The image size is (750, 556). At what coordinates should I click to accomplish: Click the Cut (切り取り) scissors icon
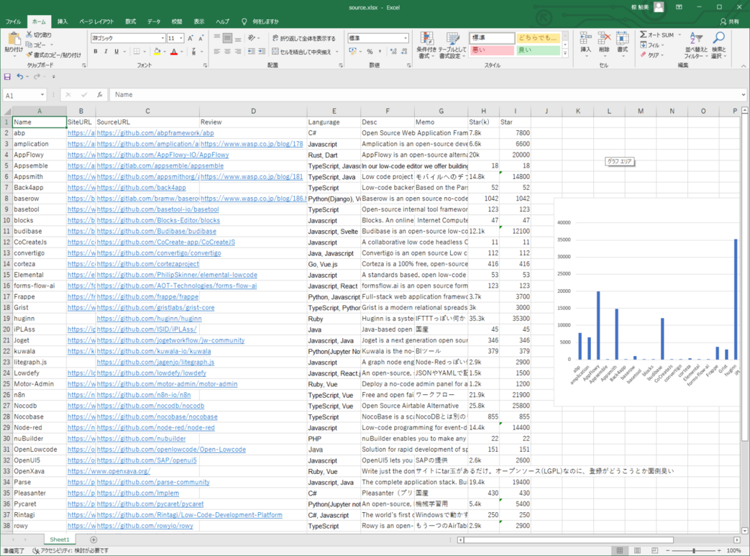[x=29, y=35]
